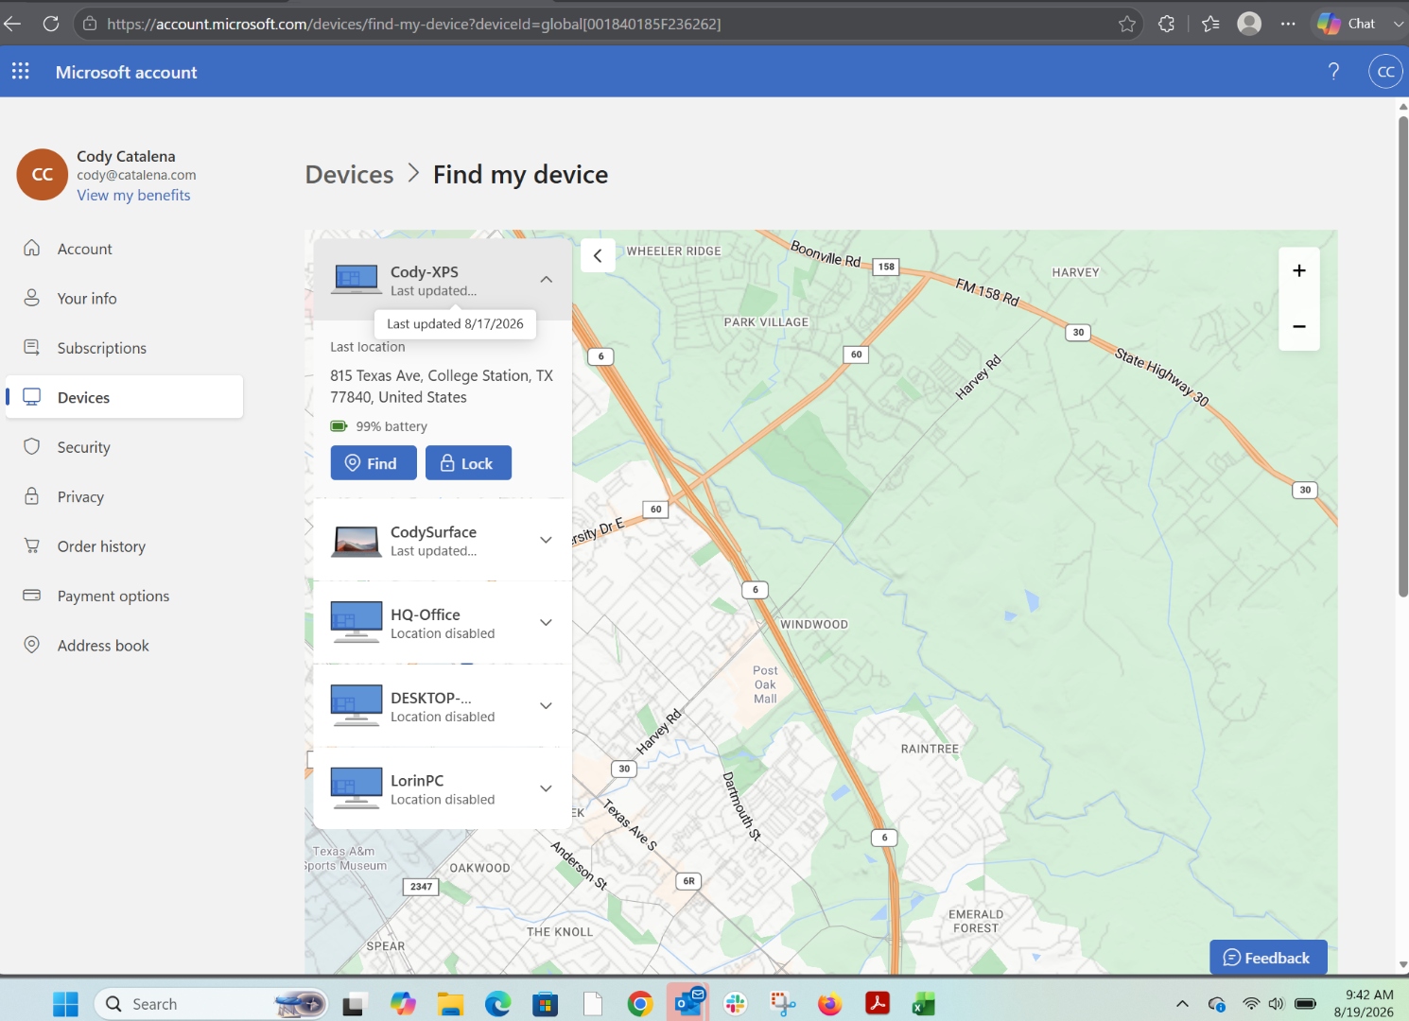Image resolution: width=1409 pixels, height=1021 pixels.
Task: Click the Post Oak Mall map label
Action: pos(765,684)
